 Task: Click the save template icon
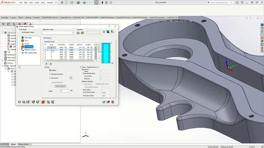[x=78, y=33]
